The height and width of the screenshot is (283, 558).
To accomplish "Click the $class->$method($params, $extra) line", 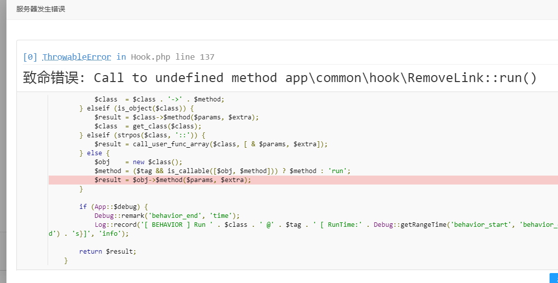I will click(176, 117).
